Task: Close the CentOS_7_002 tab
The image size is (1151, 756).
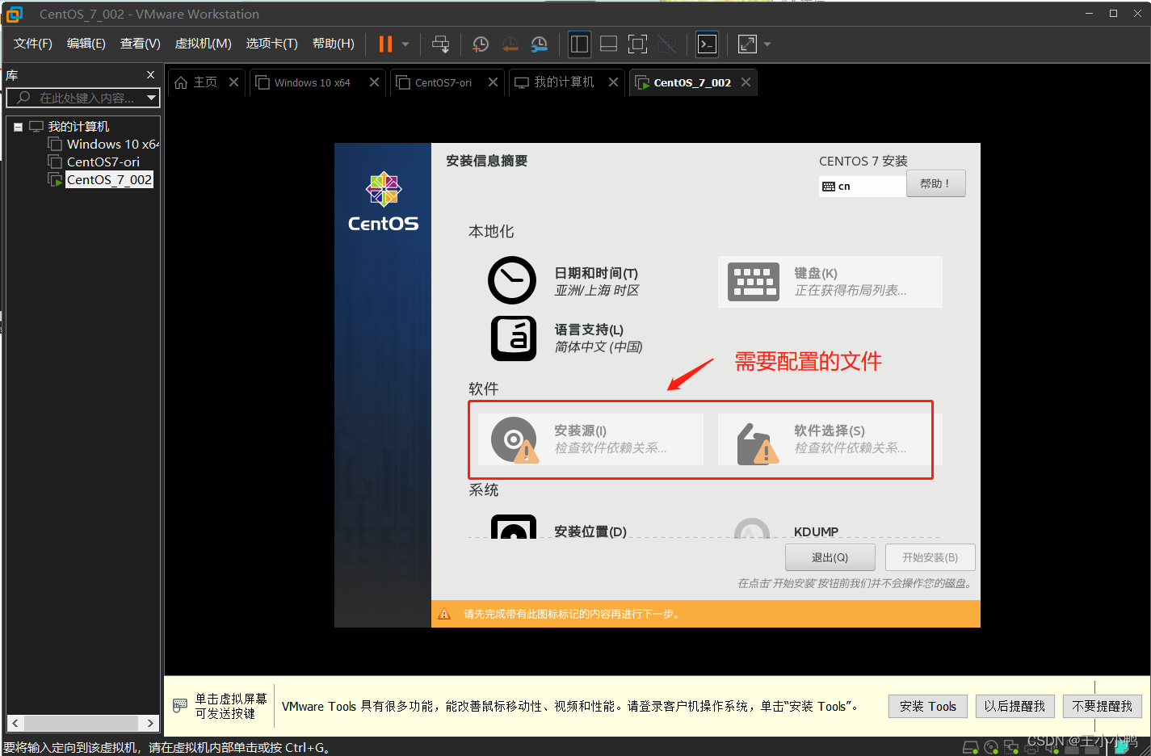Action: coord(746,82)
